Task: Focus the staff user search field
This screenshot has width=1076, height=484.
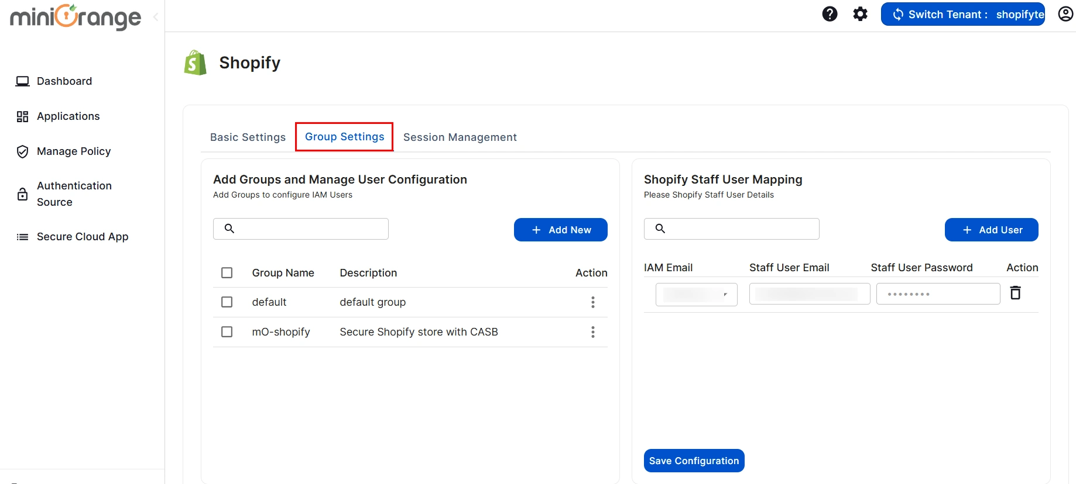Action: pyautogui.click(x=732, y=229)
